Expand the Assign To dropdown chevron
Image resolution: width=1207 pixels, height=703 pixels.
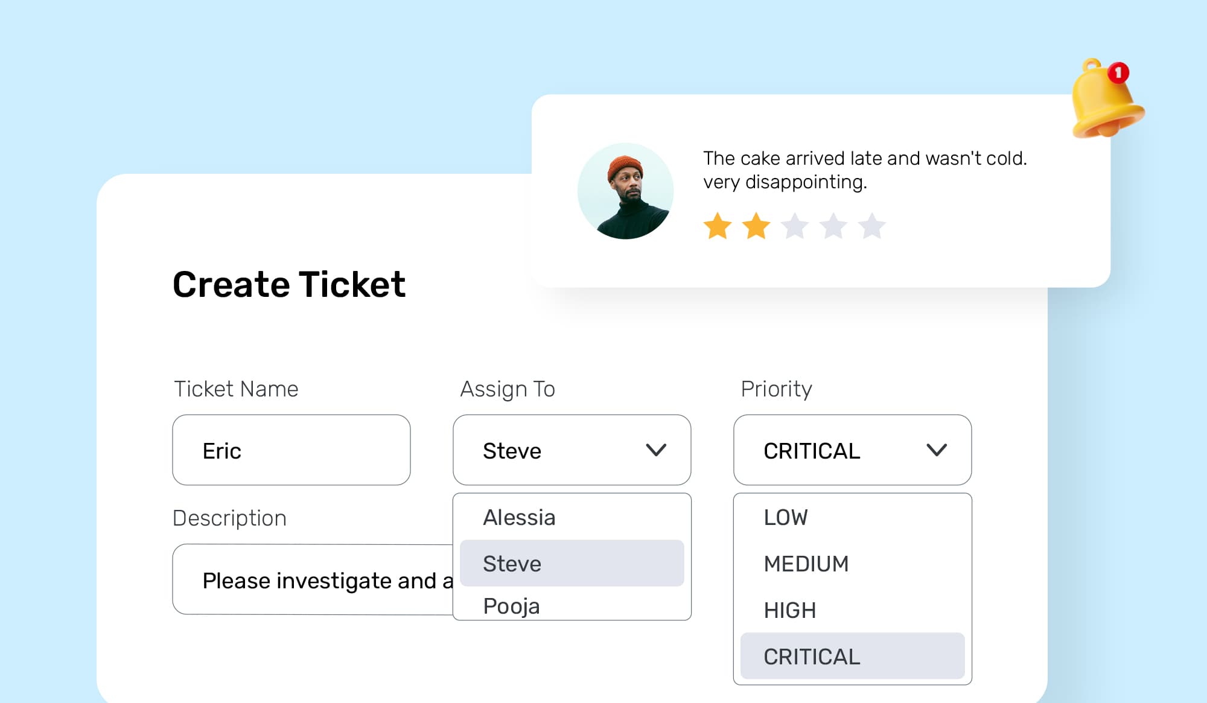[x=656, y=450]
